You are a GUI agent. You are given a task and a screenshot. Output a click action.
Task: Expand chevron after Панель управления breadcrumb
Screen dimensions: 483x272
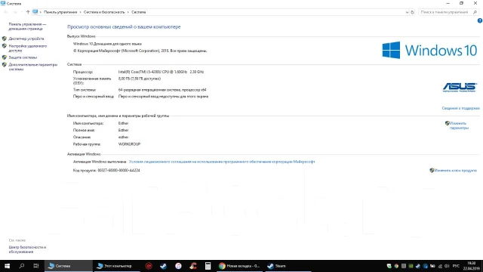(x=81, y=12)
